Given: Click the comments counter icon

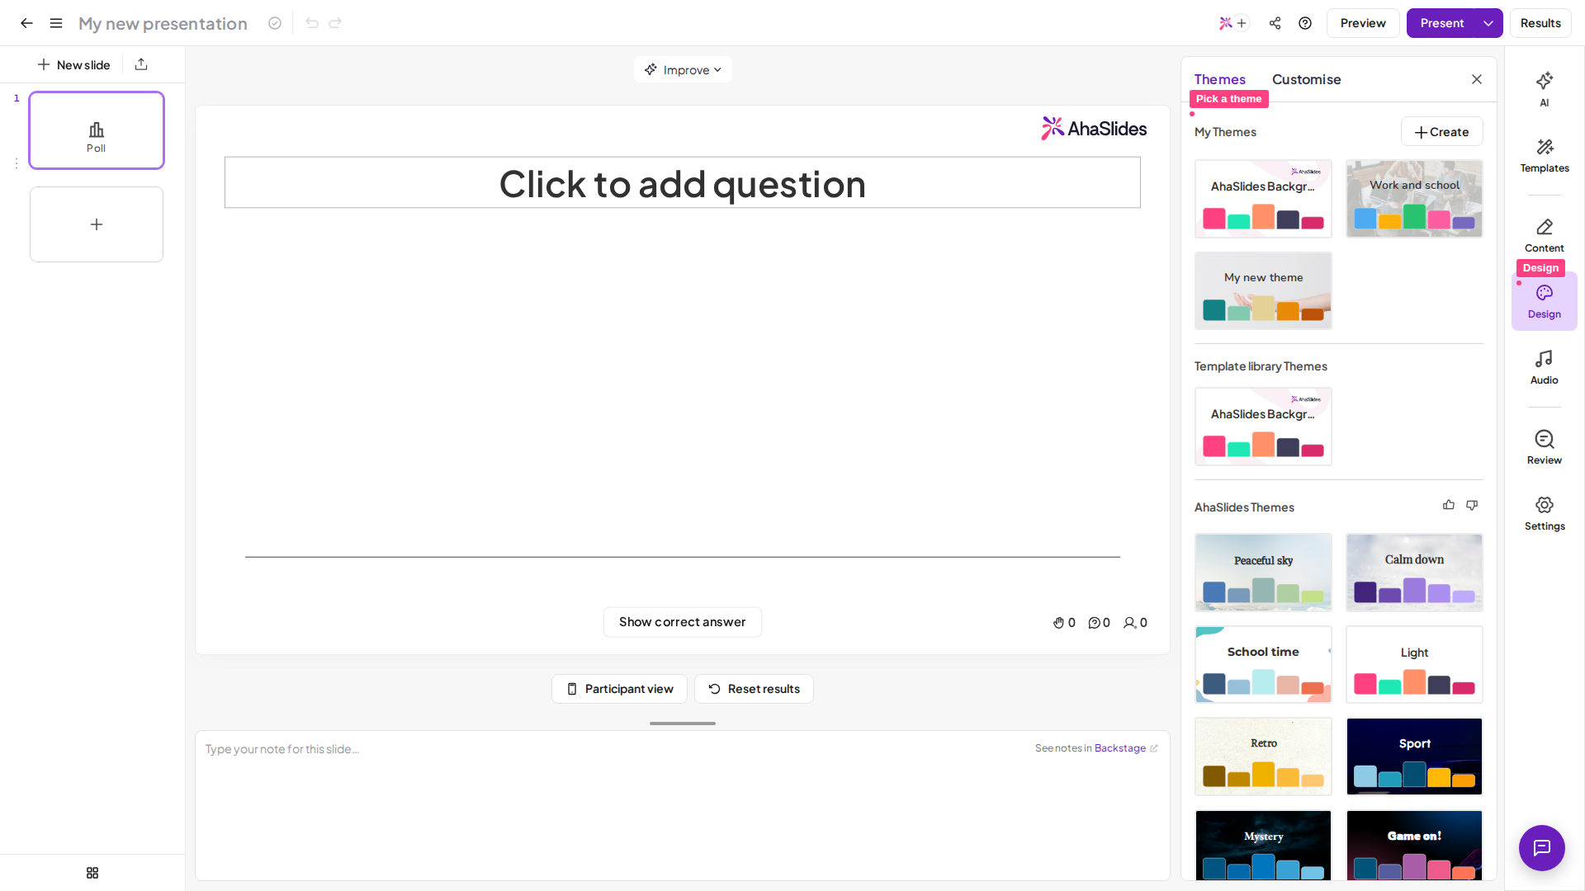Looking at the screenshot, I should 1099,623.
